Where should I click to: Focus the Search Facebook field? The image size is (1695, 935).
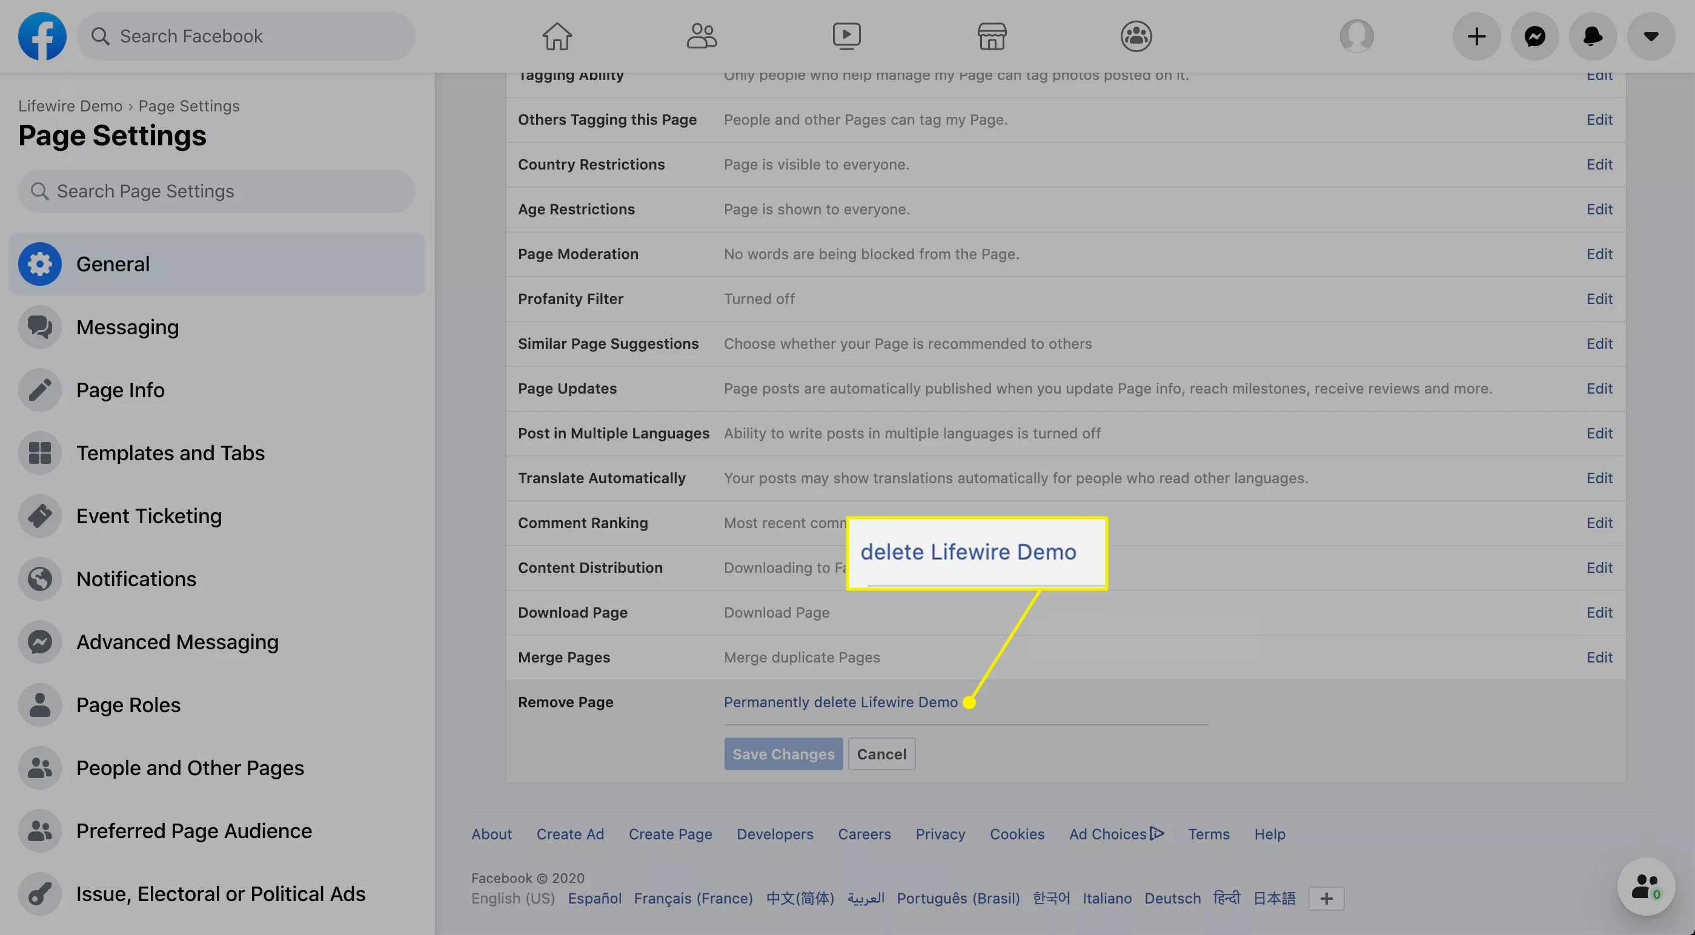click(246, 36)
